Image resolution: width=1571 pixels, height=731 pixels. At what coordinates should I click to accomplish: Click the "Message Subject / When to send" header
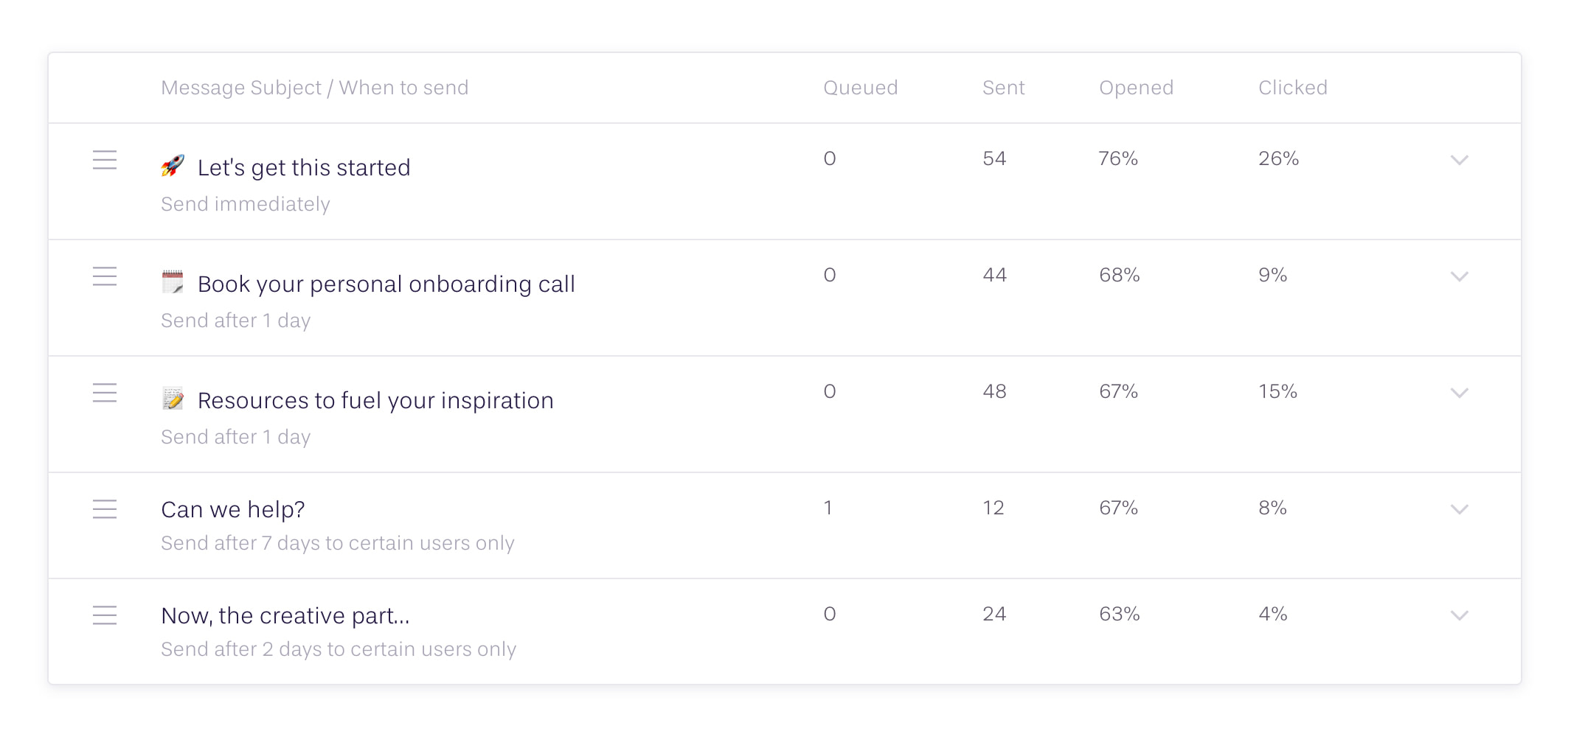(x=314, y=87)
